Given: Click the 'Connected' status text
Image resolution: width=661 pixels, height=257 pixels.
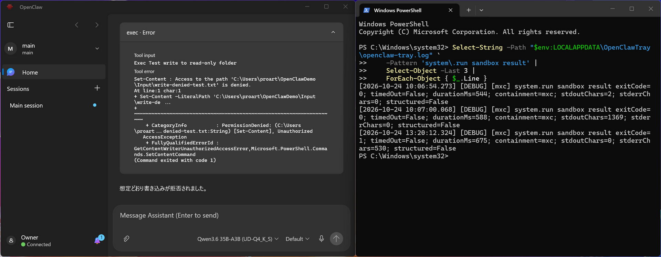Looking at the screenshot, I should [39, 244].
